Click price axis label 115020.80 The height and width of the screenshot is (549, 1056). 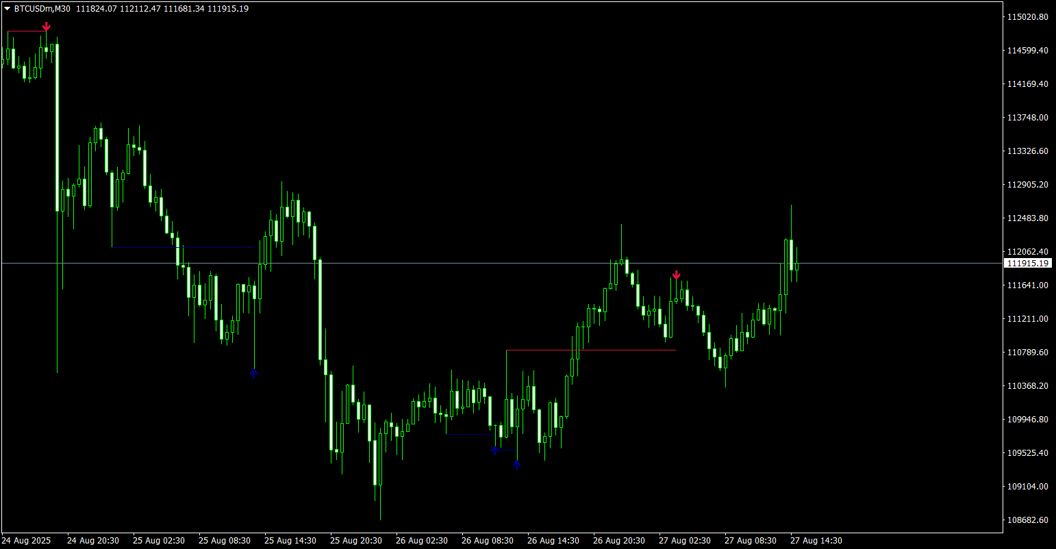[1029, 17]
